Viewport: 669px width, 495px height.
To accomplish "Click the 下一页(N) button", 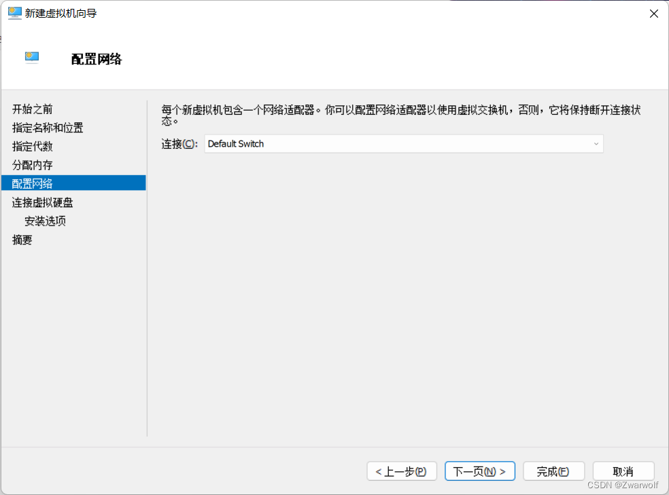I will coord(479,471).
